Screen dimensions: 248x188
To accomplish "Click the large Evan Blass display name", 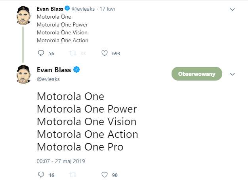I will [54, 70].
